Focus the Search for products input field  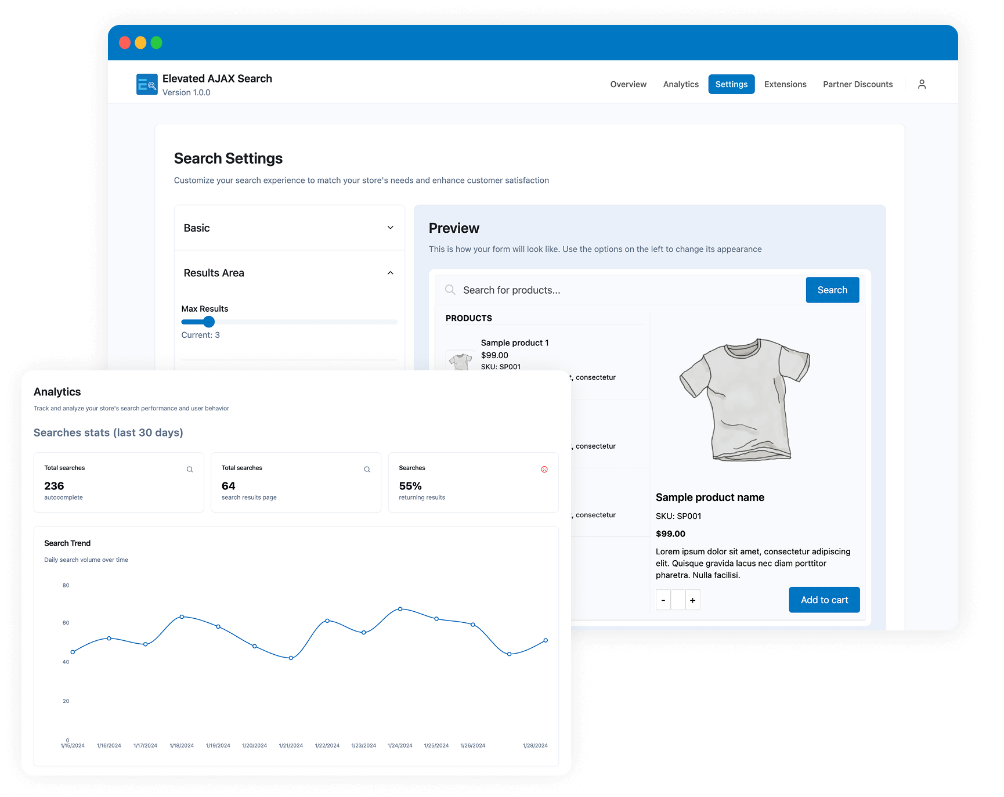click(627, 290)
